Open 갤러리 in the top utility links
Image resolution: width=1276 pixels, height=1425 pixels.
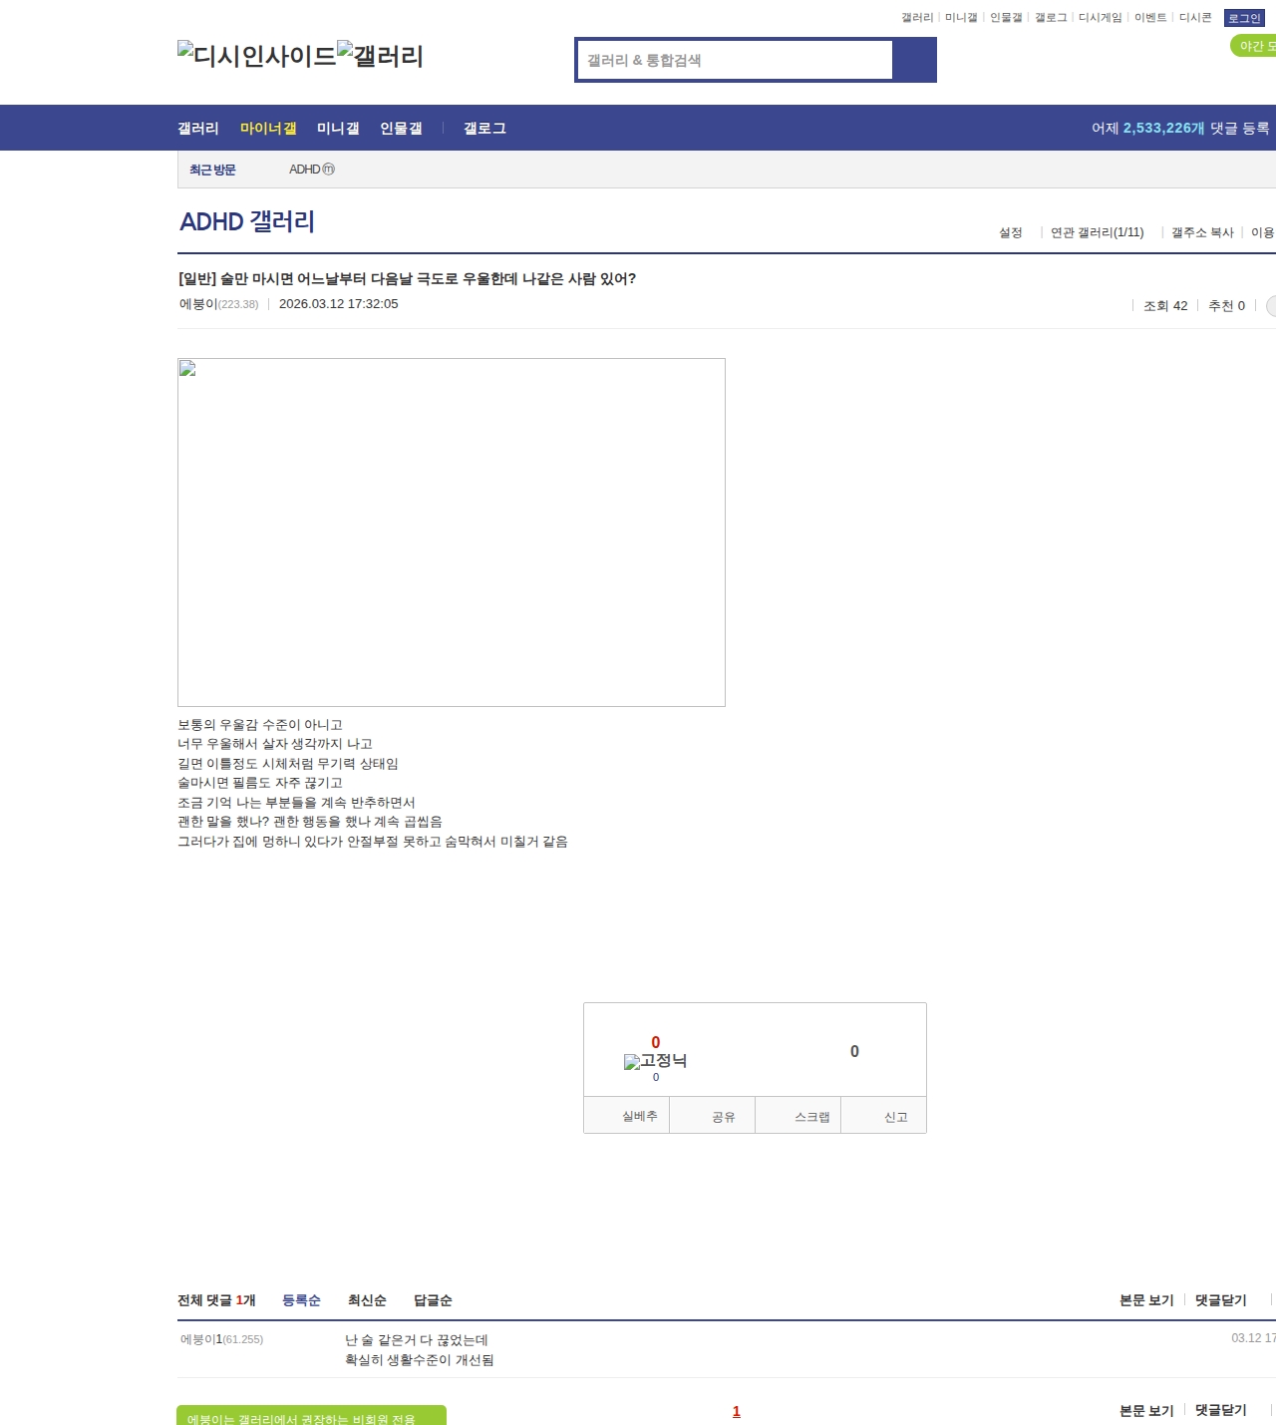point(917,18)
